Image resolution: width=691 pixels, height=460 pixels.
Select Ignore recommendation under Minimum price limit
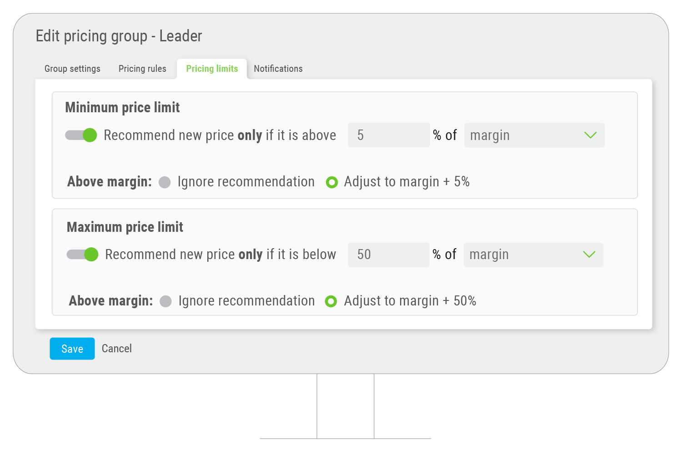(x=165, y=182)
